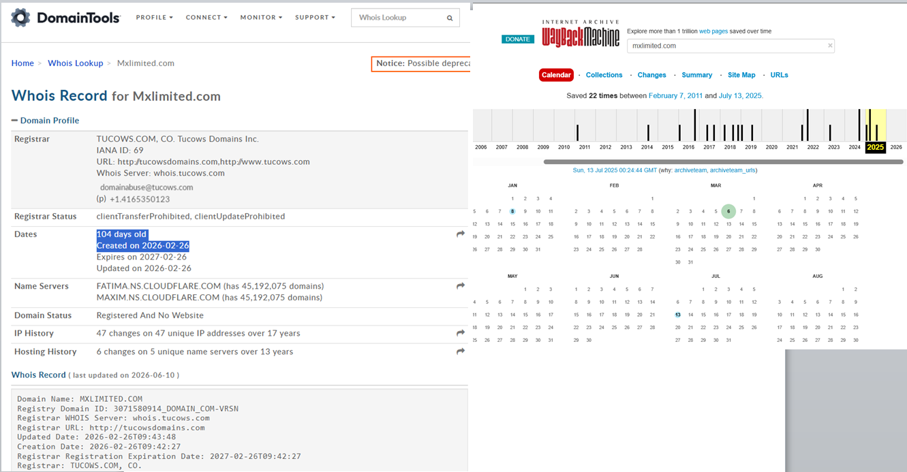This screenshot has height=472, width=907.
Task: Select year 2016 in the timeline
Action: 688,147
